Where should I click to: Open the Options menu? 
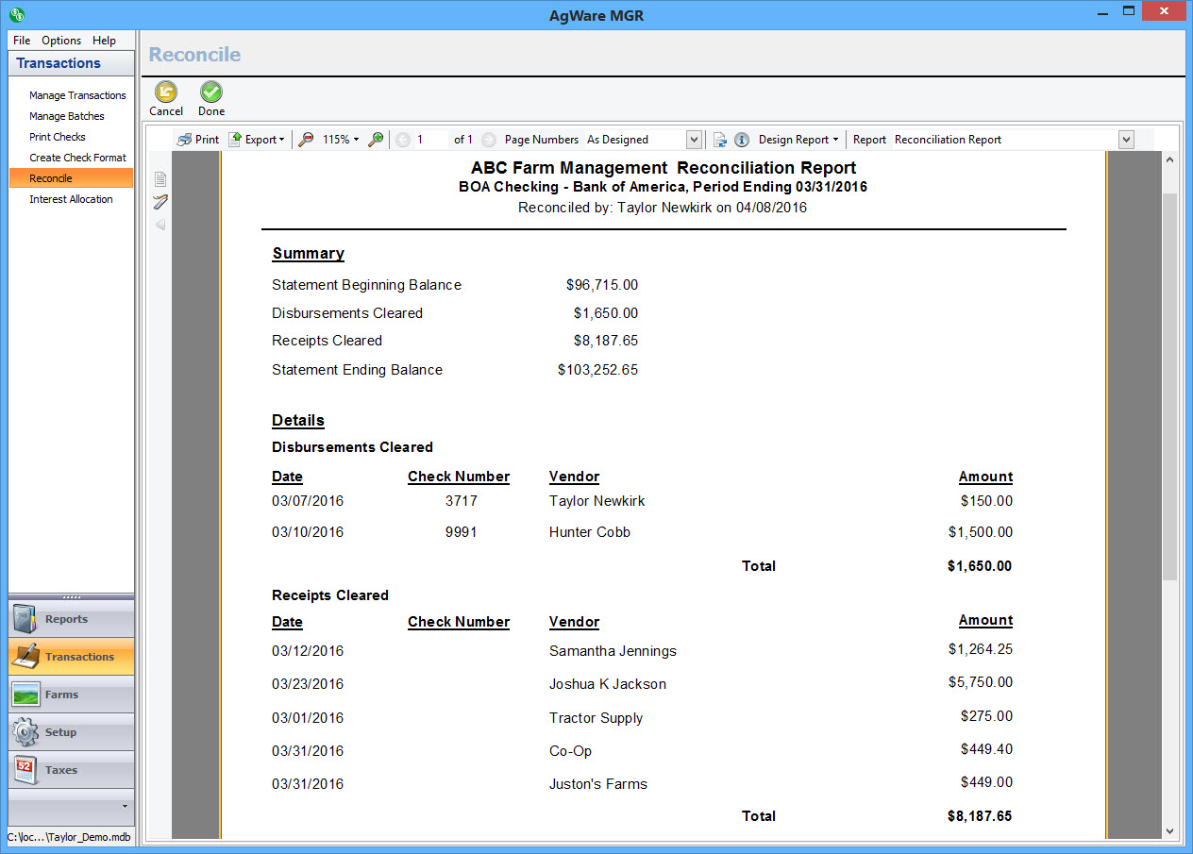(61, 41)
